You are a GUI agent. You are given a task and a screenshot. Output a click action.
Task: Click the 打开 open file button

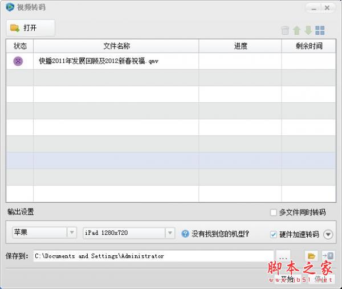click(x=31, y=28)
